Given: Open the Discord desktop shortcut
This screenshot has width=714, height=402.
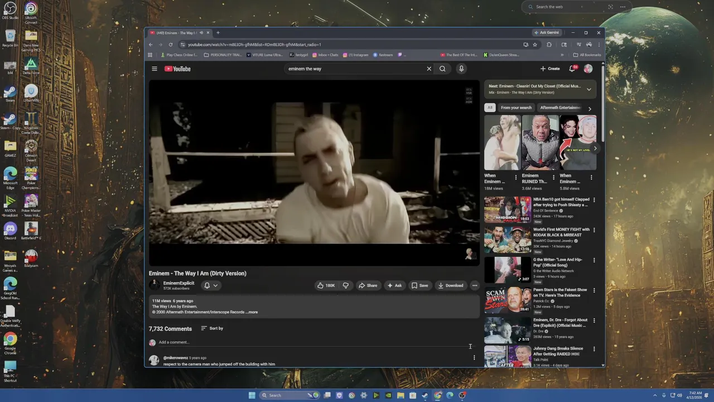Looking at the screenshot, I should 10,231.
